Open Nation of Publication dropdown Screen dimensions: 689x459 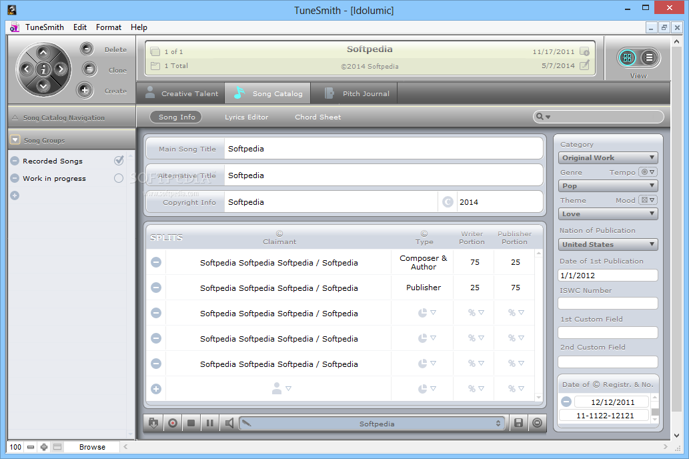tap(608, 244)
